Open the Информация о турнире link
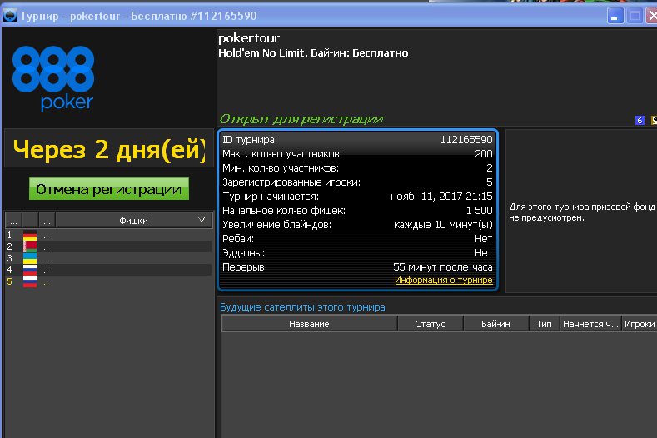 (x=444, y=280)
